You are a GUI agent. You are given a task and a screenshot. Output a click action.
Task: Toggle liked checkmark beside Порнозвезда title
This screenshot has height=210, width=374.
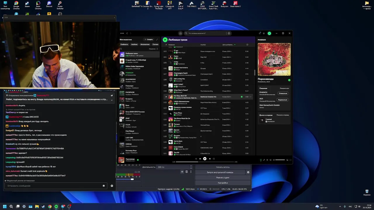click(289, 80)
